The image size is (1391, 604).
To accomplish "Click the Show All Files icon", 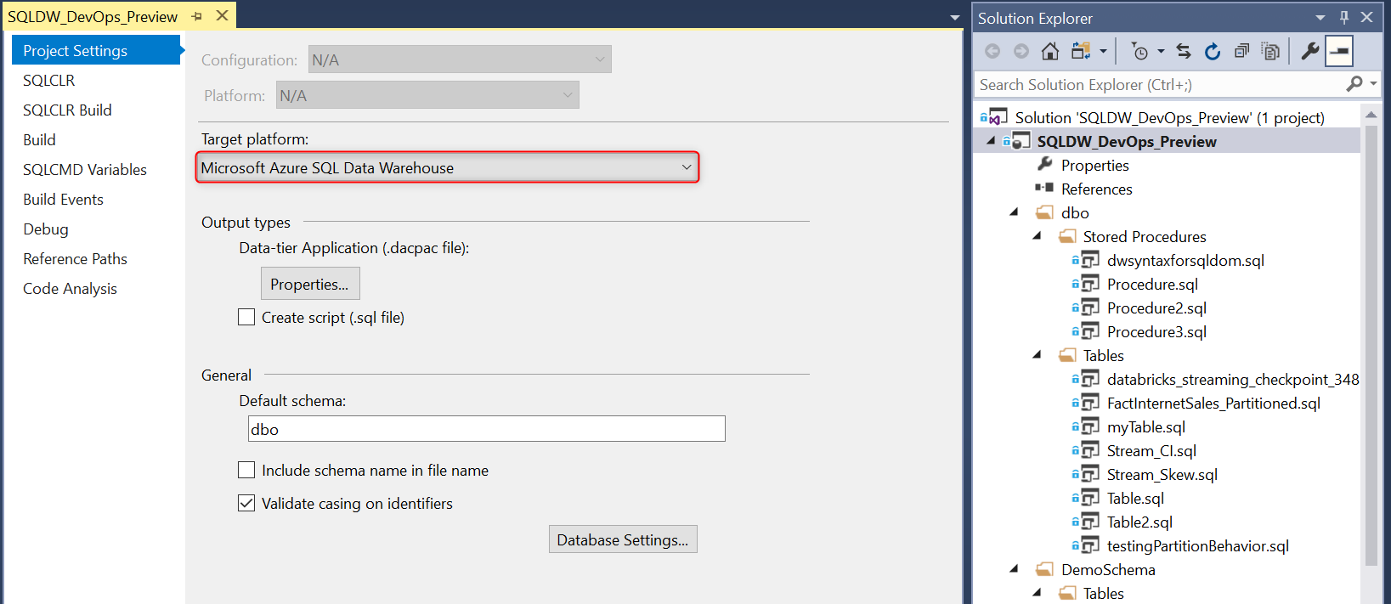I will 1270,51.
